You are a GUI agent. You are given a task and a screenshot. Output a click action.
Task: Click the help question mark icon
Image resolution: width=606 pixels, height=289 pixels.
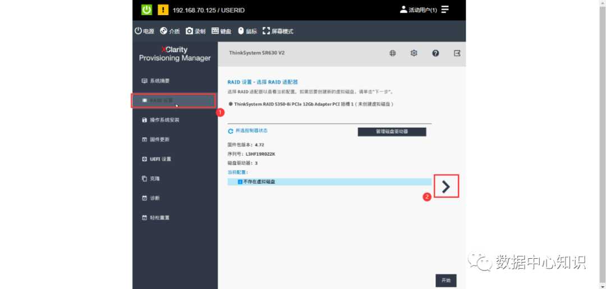tap(435, 53)
